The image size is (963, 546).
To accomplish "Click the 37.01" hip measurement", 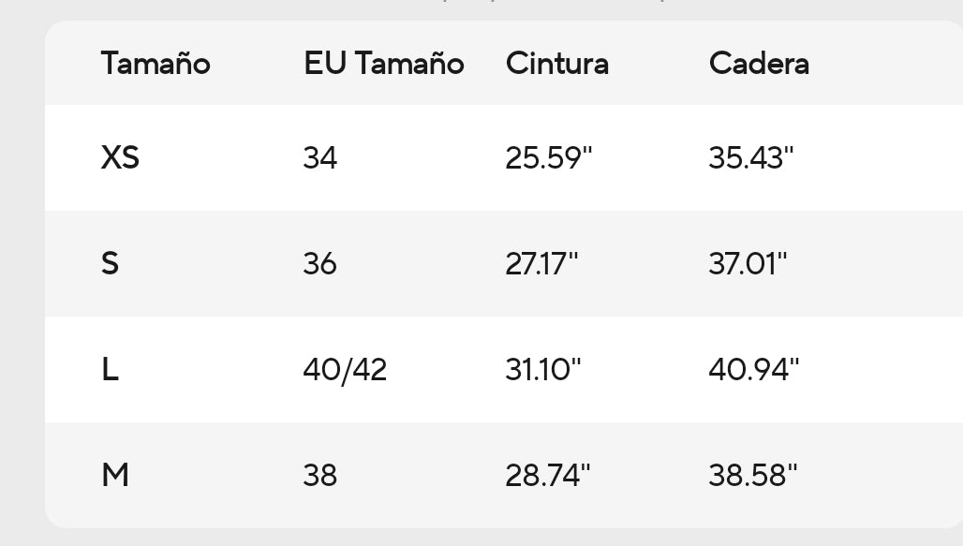I will coord(748,264).
